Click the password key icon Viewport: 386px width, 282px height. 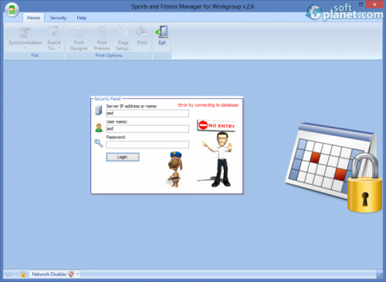click(99, 143)
